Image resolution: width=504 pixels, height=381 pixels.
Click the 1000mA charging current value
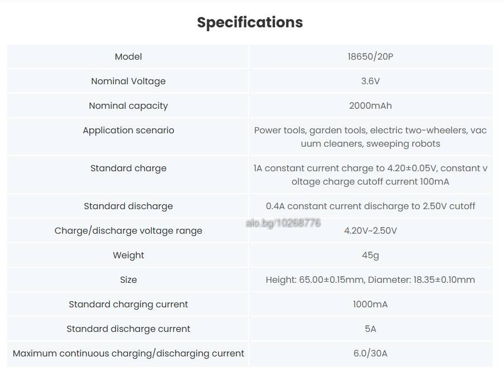click(370, 304)
